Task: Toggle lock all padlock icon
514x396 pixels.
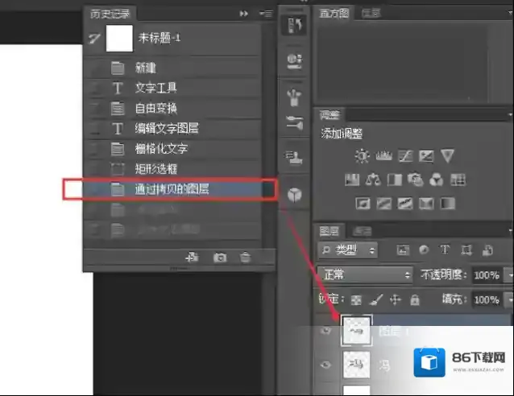Action: point(415,299)
